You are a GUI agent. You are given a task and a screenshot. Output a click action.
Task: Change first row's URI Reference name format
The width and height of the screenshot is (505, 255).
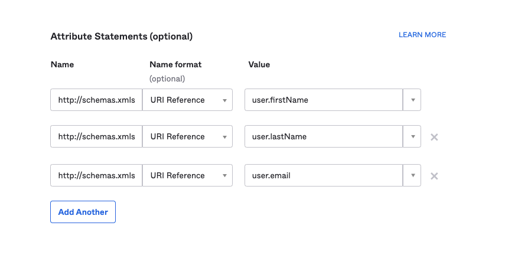pyautogui.click(x=187, y=100)
